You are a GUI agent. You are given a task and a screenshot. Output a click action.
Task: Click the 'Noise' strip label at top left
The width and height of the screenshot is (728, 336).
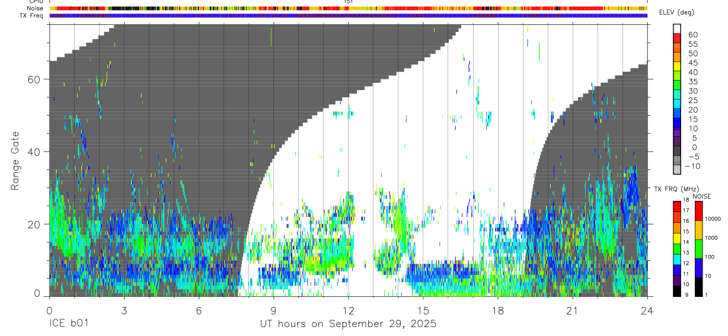pyautogui.click(x=35, y=8)
